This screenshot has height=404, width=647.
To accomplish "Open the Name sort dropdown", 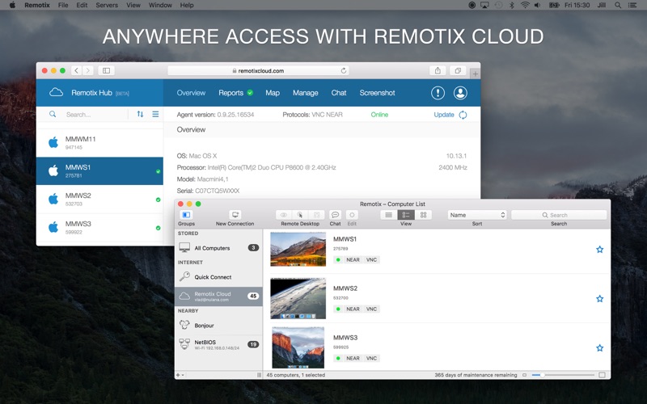I will pos(477,215).
